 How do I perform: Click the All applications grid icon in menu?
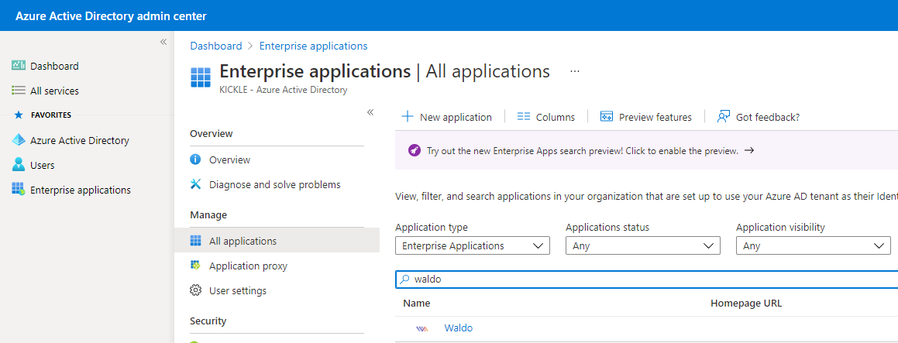coord(195,241)
